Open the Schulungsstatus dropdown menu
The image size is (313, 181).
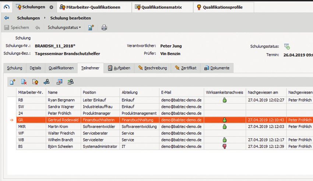point(64,28)
